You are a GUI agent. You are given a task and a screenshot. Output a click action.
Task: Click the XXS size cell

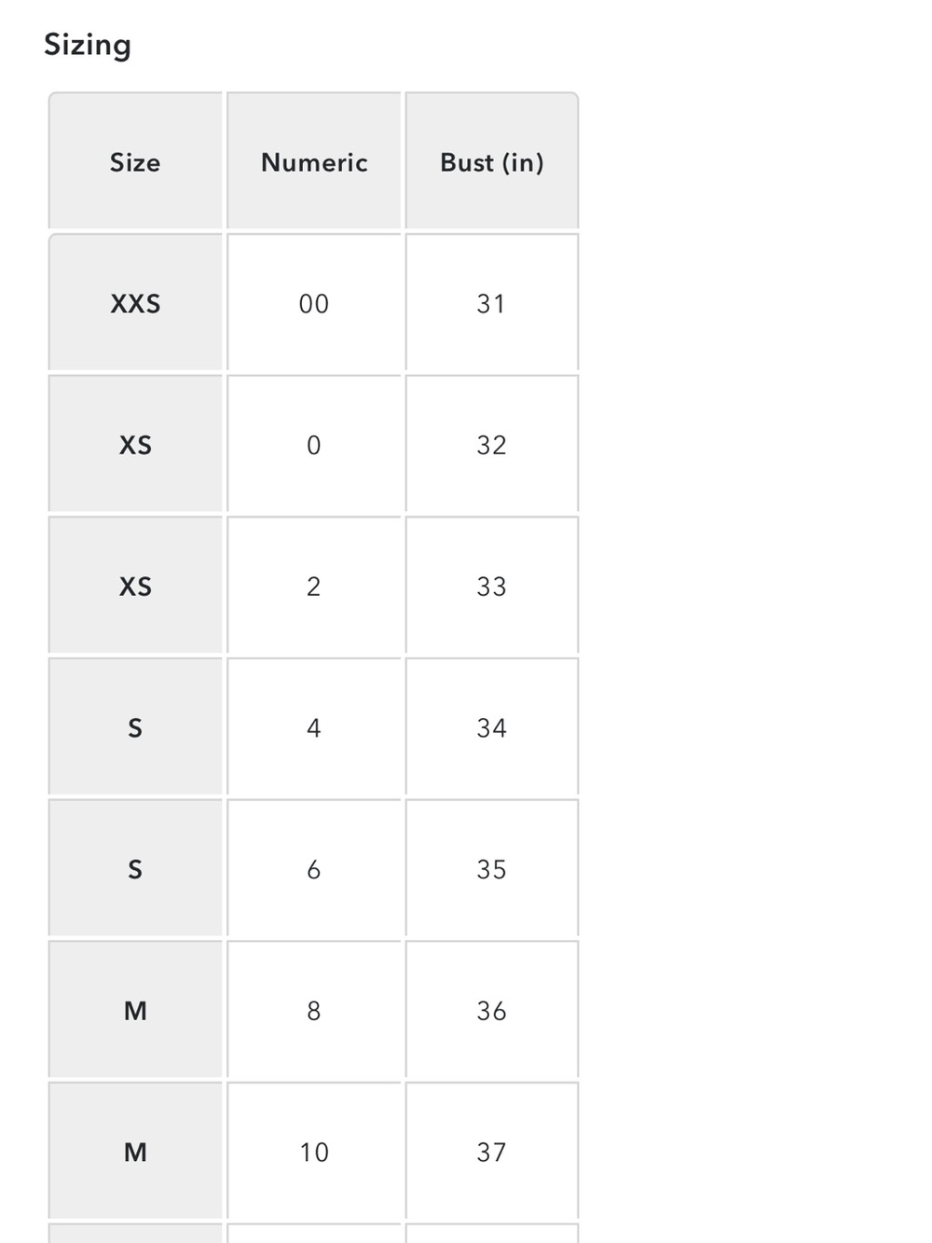pyautogui.click(x=135, y=302)
